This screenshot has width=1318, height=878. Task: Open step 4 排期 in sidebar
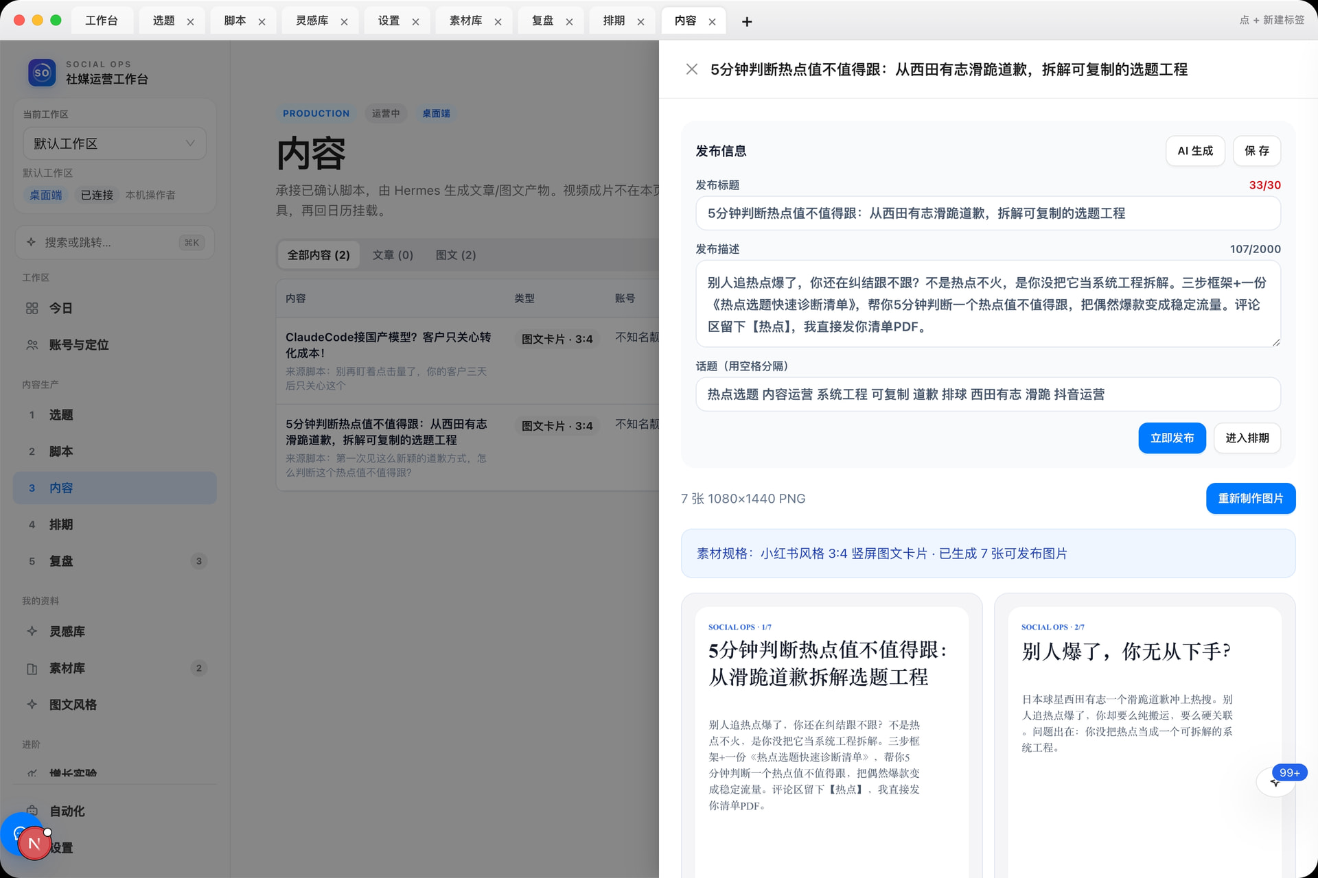coord(115,525)
